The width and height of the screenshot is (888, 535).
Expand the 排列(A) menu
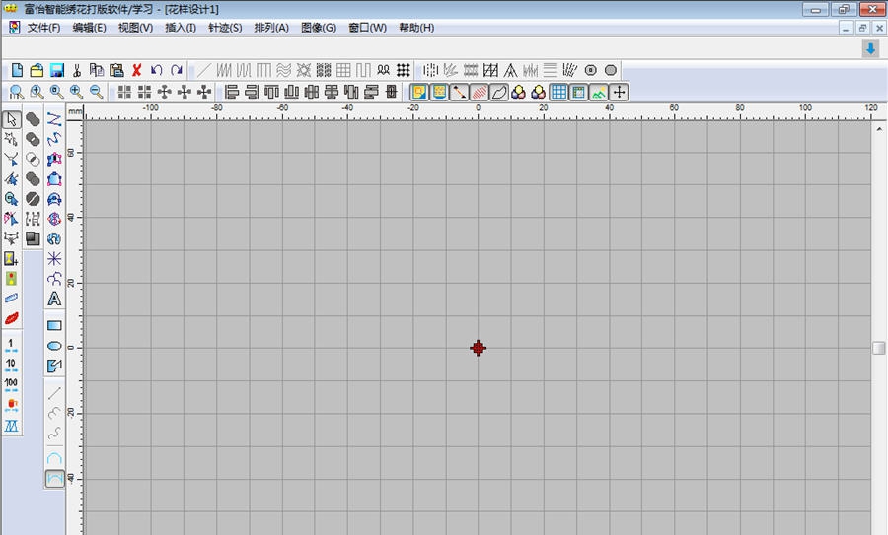point(271,28)
